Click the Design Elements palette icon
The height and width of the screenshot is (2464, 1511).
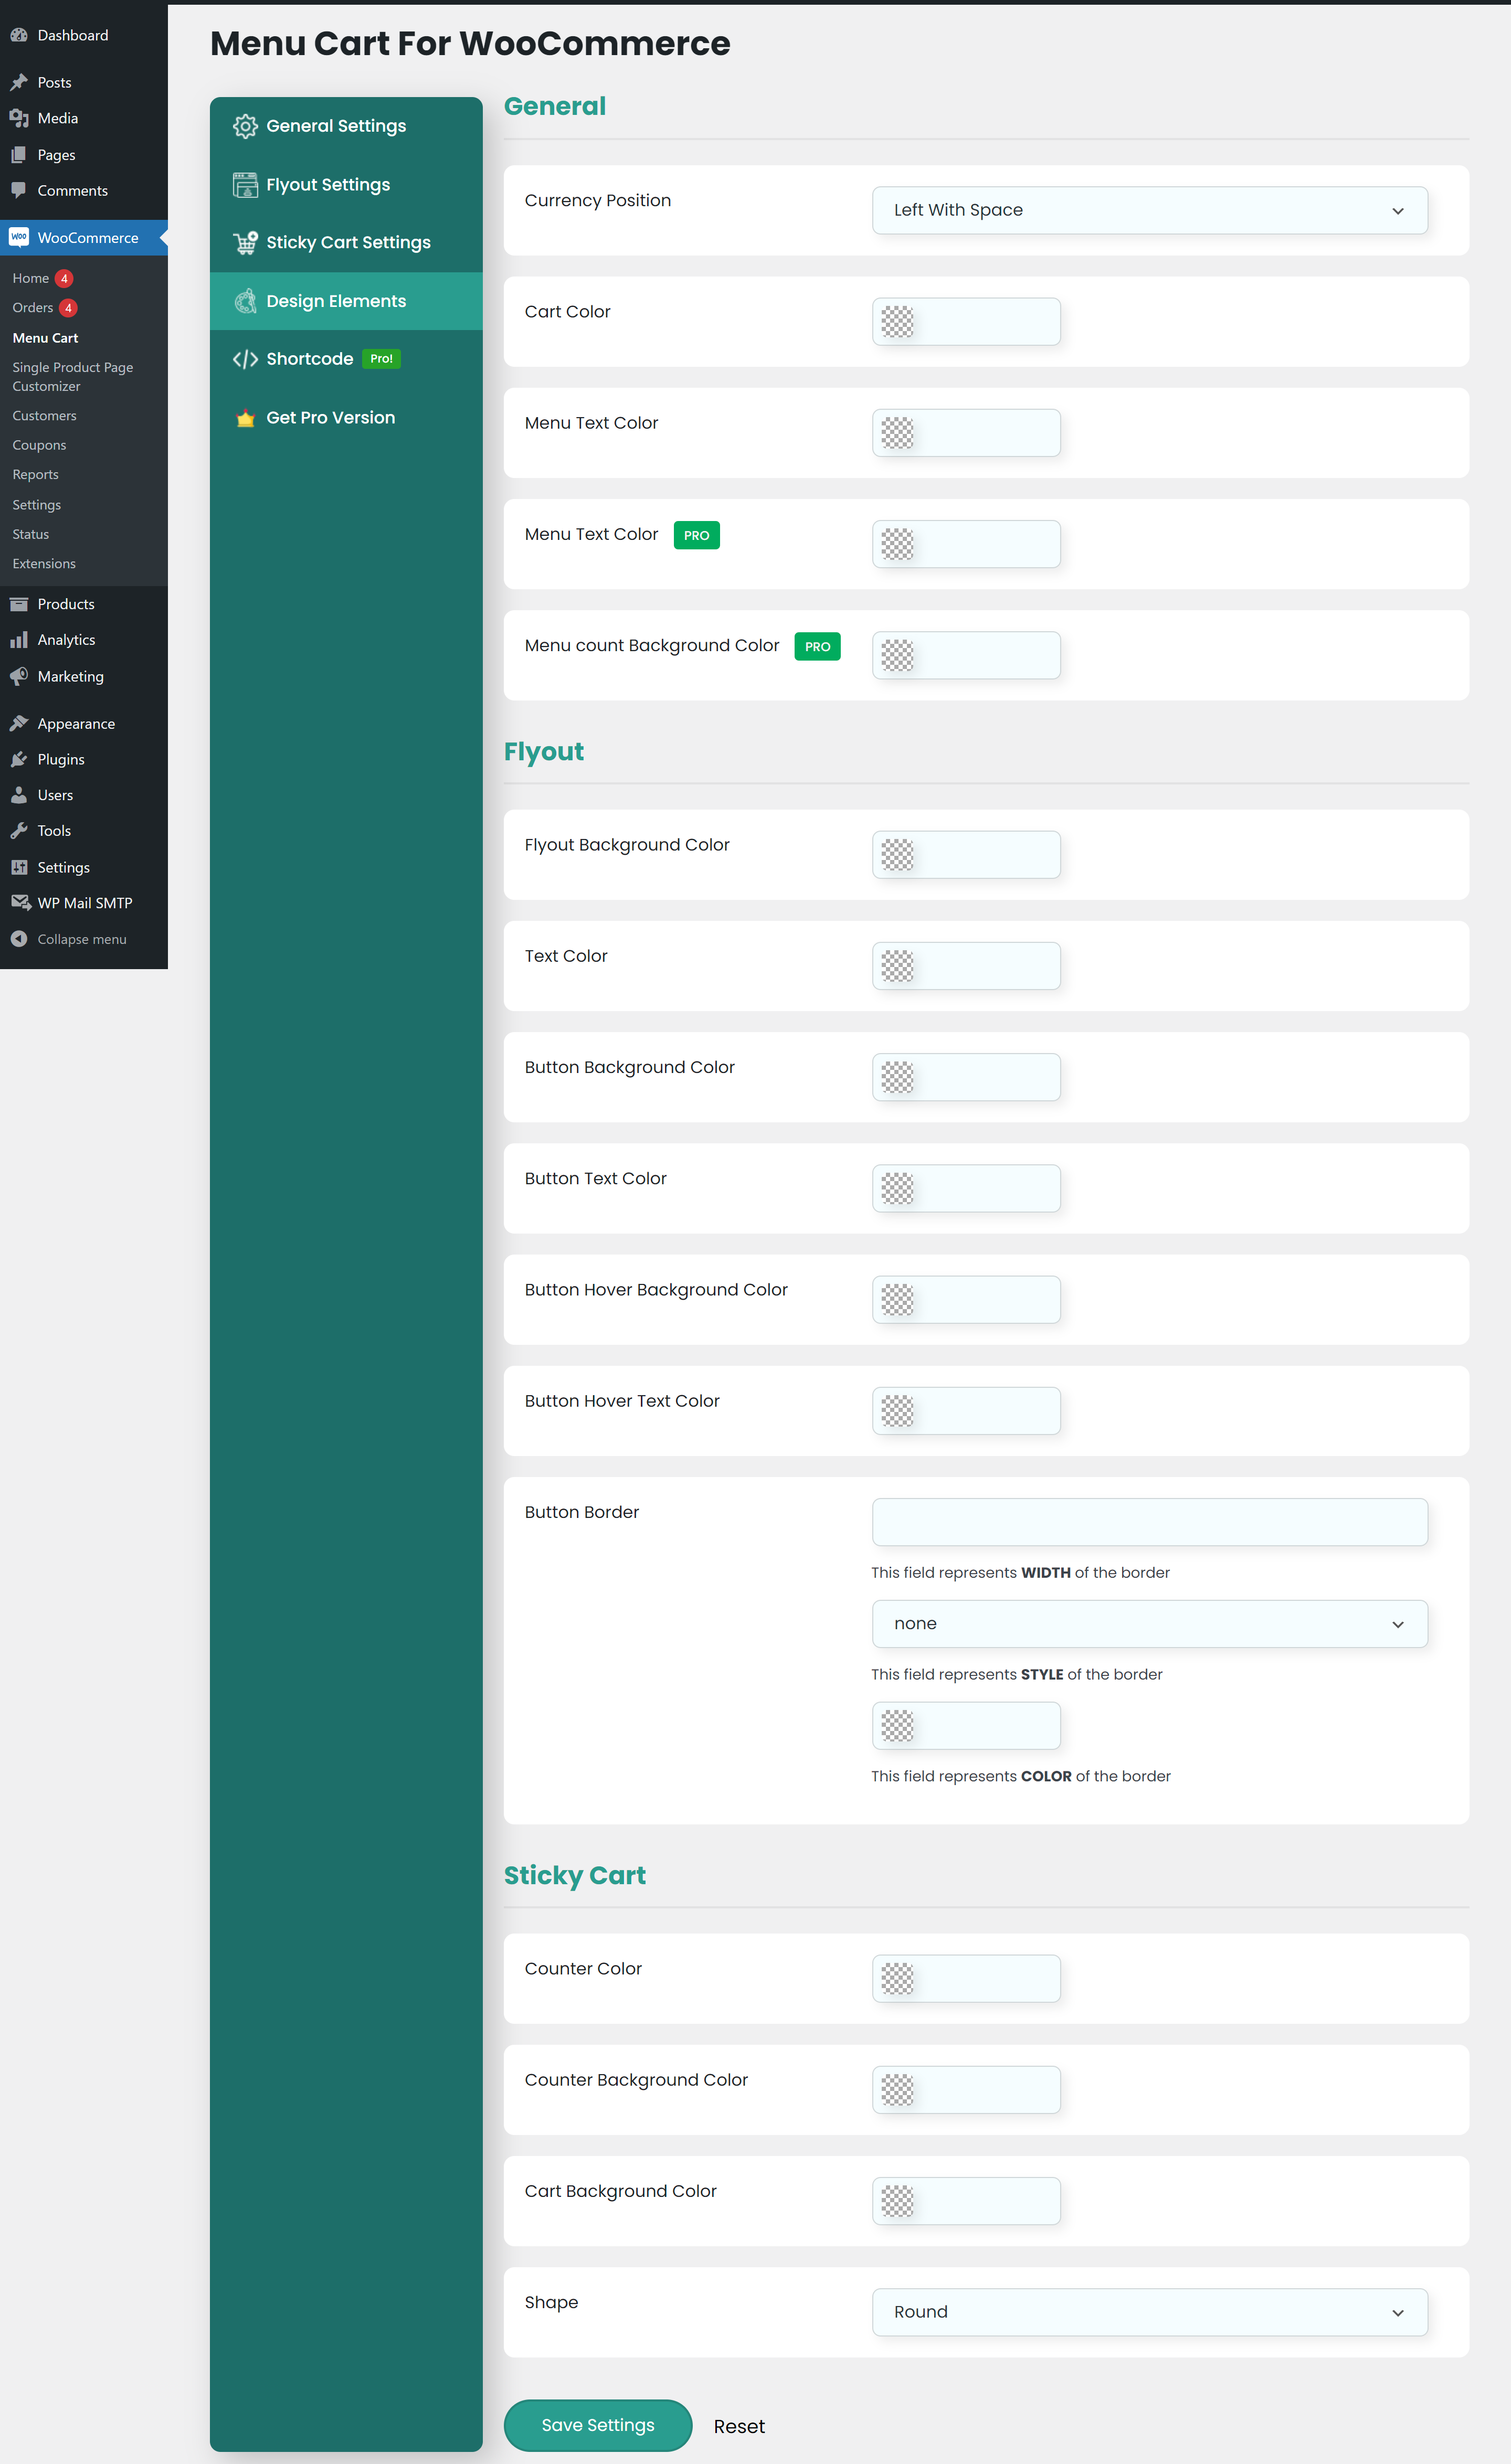point(245,301)
